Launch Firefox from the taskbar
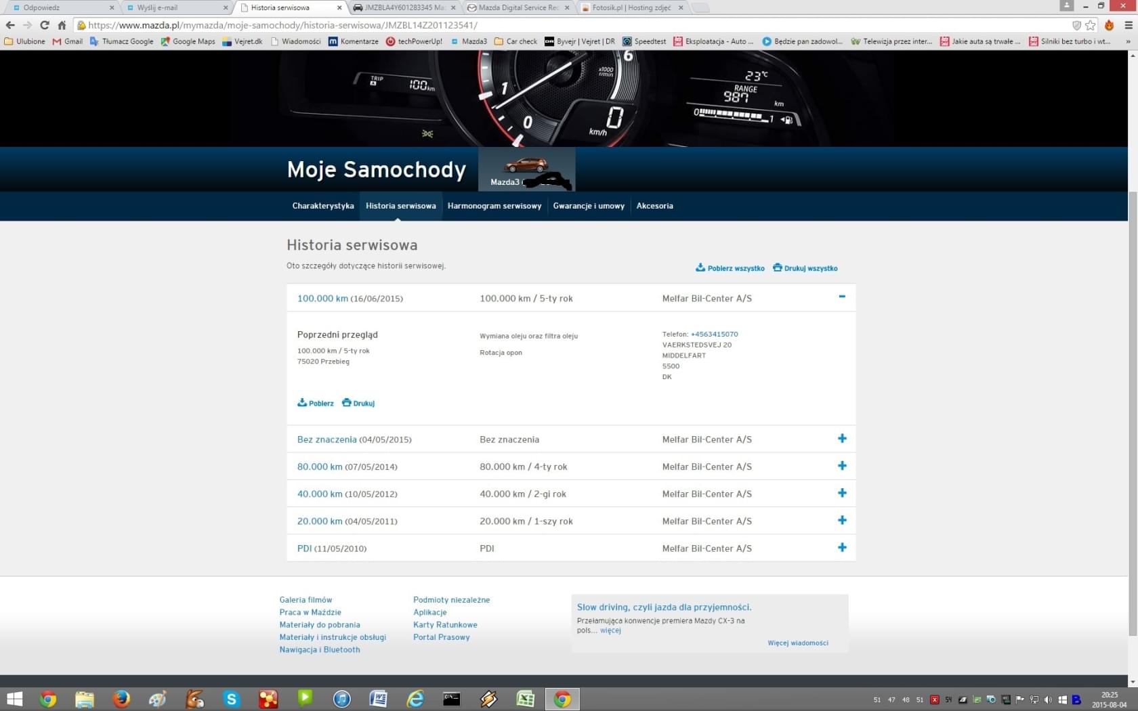1138x711 pixels. pyautogui.click(x=121, y=699)
